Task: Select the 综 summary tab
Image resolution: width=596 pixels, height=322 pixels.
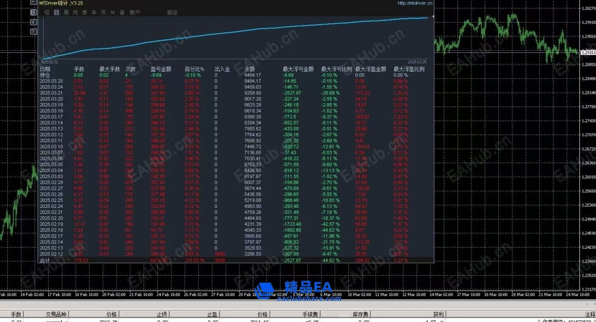Action: point(47,12)
